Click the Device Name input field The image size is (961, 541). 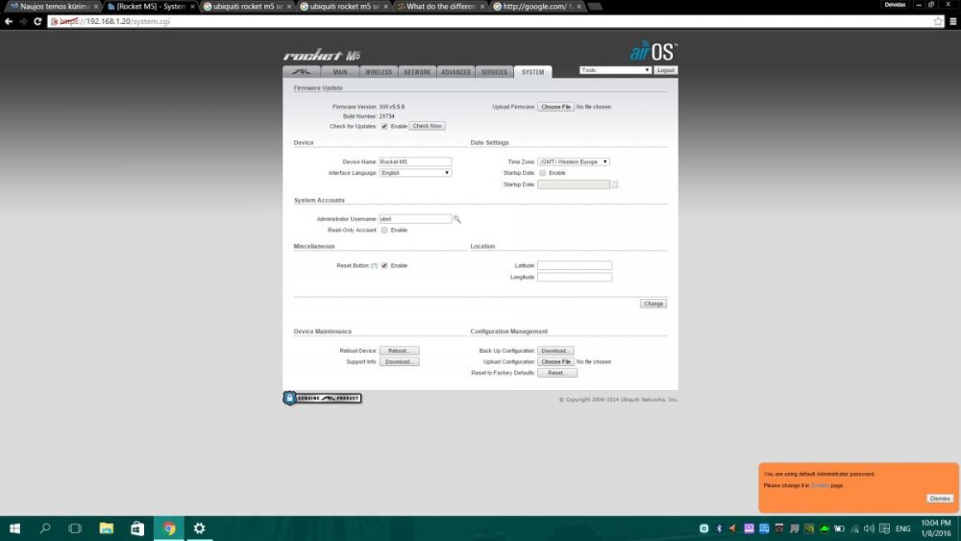point(415,161)
